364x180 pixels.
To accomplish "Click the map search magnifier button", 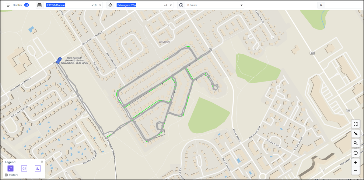I will pos(355,143).
